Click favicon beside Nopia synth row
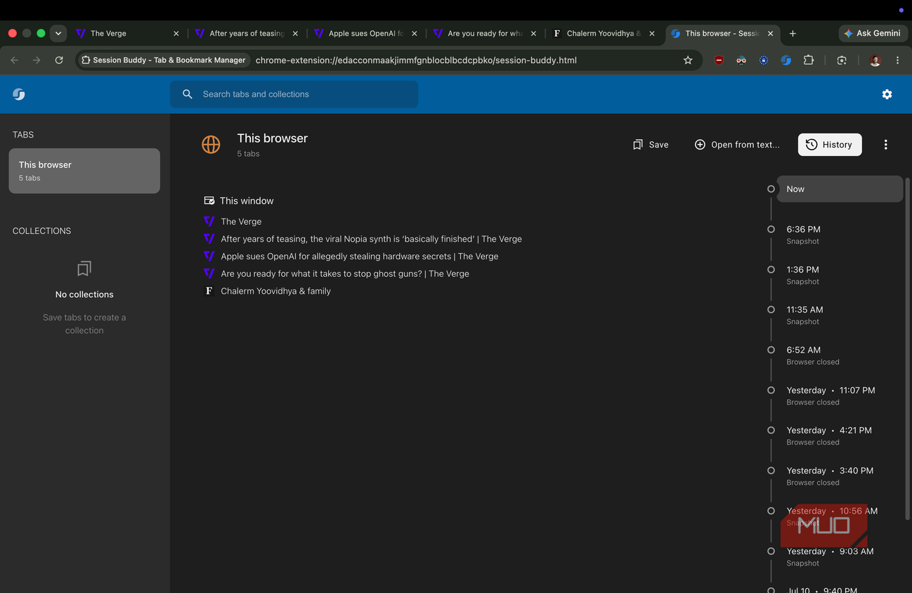The image size is (912, 593). (209, 239)
